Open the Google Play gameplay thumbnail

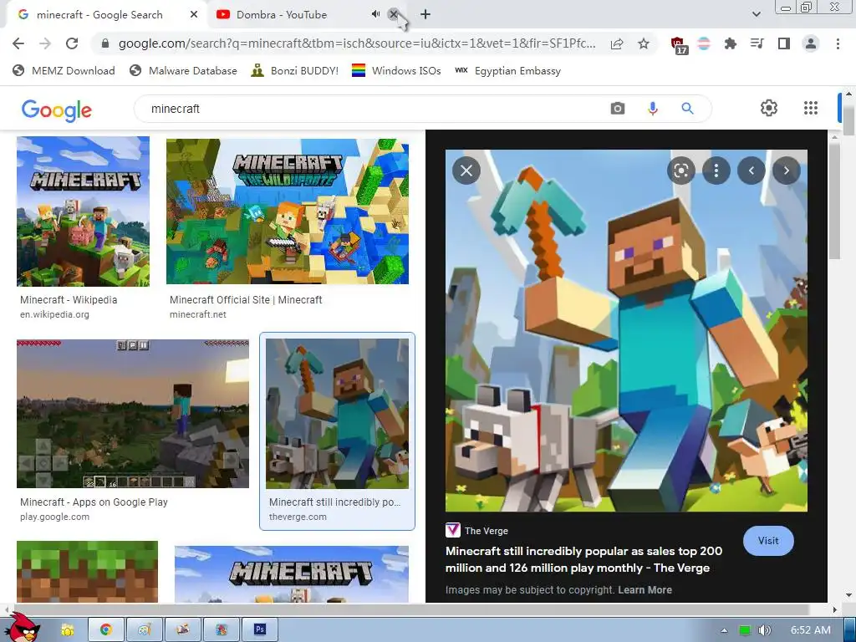point(133,413)
